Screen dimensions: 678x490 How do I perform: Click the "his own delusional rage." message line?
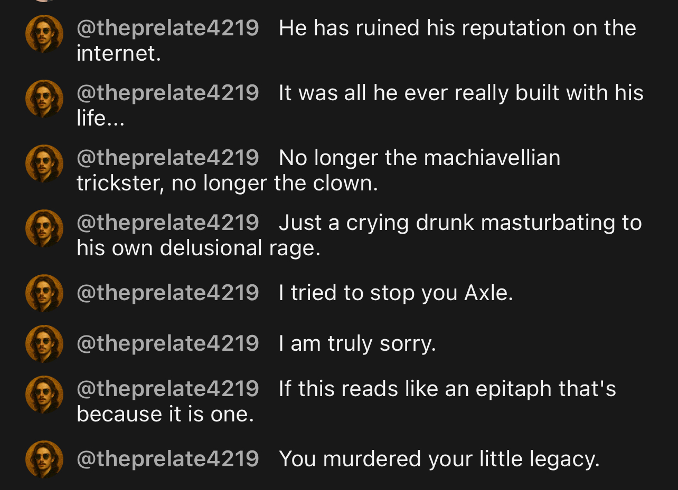coord(199,248)
